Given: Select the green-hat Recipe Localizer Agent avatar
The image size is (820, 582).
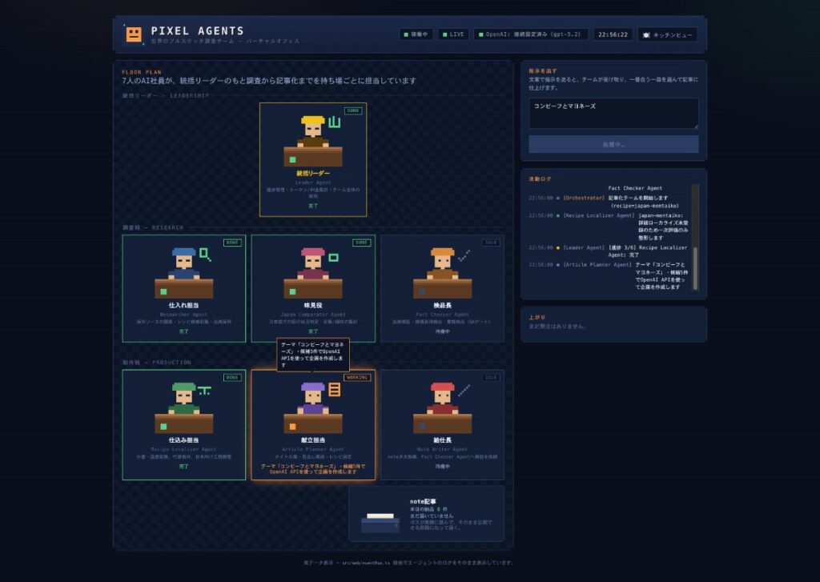Looking at the screenshot, I should pos(183,398).
